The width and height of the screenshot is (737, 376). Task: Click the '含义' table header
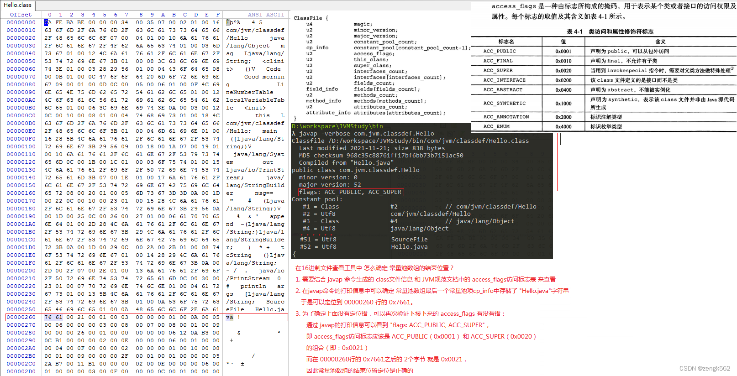click(660, 42)
